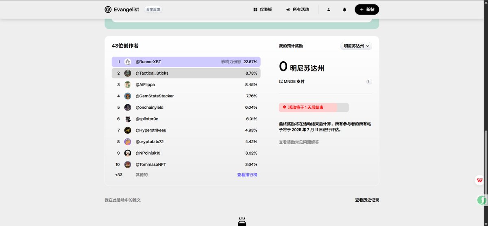
Task: Click the @GemStateStacker creator name
Action: coord(155,96)
